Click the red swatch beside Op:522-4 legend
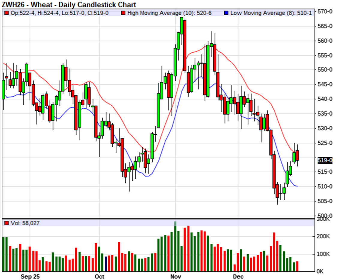Image resolution: width=337 pixels, height=280 pixels. pos(7,13)
